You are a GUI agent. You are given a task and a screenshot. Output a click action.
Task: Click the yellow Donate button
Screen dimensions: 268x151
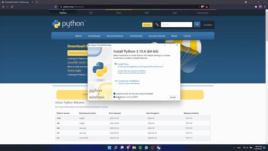click(147, 25)
